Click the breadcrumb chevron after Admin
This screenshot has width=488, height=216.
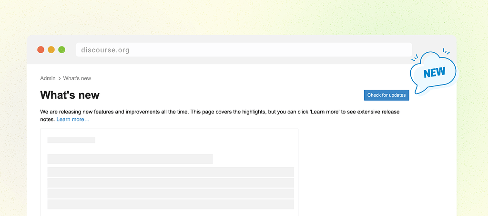coord(60,78)
